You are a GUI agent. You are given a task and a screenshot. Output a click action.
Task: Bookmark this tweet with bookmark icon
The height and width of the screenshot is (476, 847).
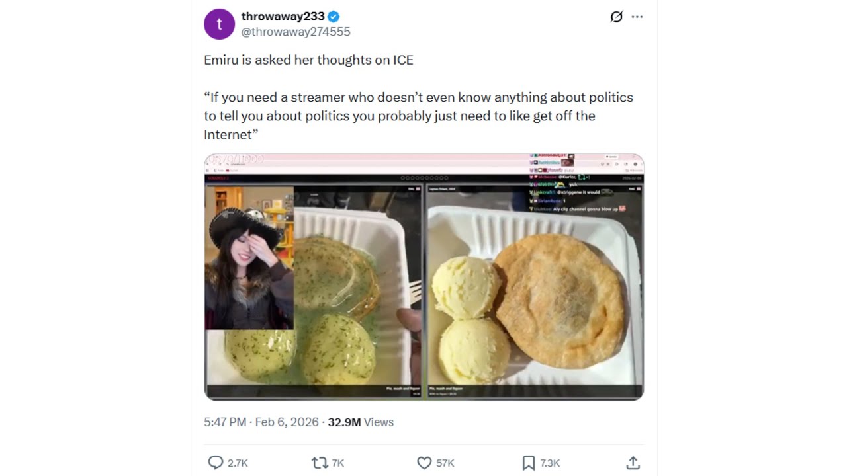[528, 463]
